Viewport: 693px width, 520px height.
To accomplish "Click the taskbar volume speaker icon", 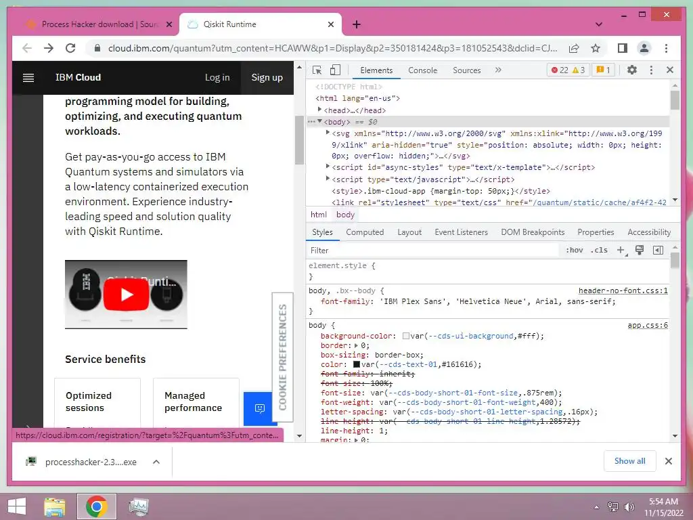I will (629, 506).
